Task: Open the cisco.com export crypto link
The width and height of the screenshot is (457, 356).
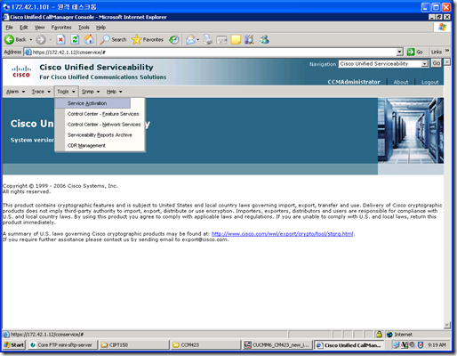Action: click(283, 234)
